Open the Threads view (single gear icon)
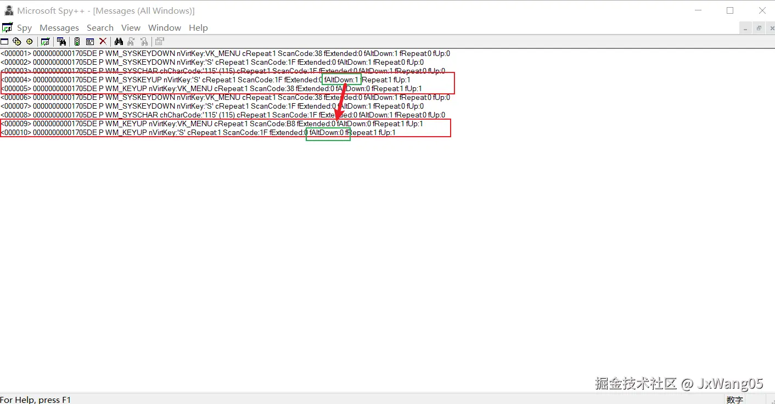The width and height of the screenshot is (775, 404). tap(30, 42)
